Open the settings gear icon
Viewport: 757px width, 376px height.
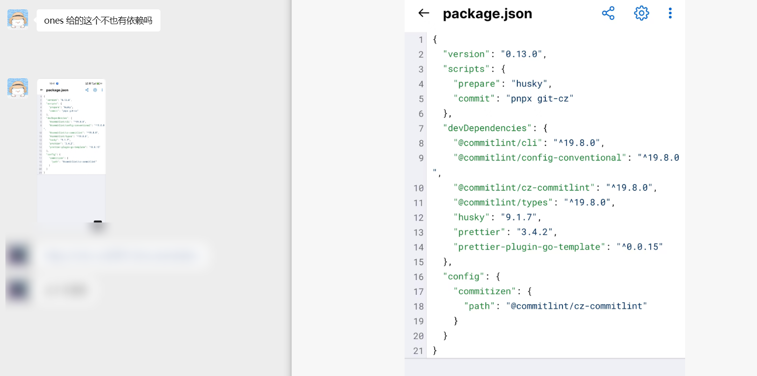click(641, 13)
